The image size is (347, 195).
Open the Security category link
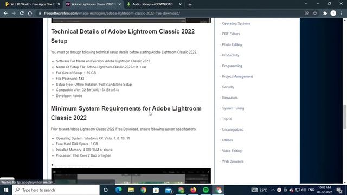point(228,87)
